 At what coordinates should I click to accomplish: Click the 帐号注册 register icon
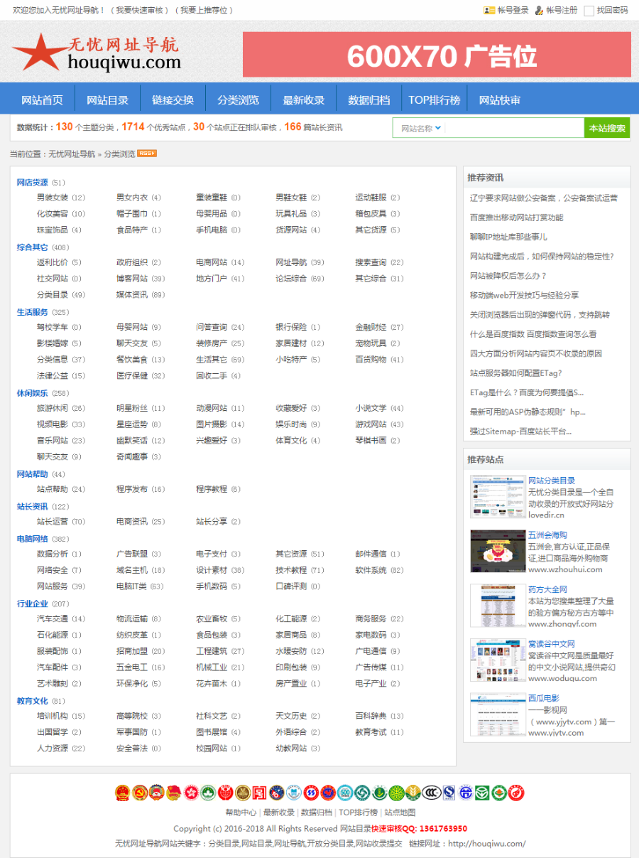(x=539, y=11)
